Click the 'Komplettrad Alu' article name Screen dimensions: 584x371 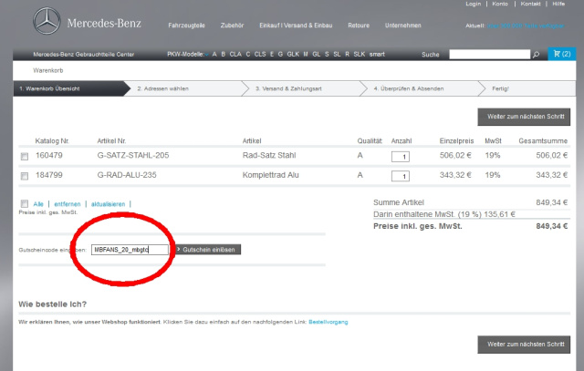point(270,175)
